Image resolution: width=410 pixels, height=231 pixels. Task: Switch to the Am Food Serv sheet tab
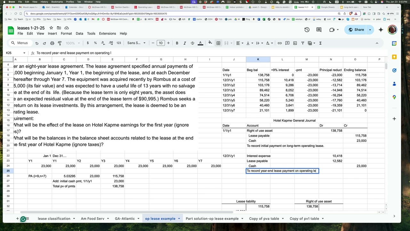coord(93,218)
